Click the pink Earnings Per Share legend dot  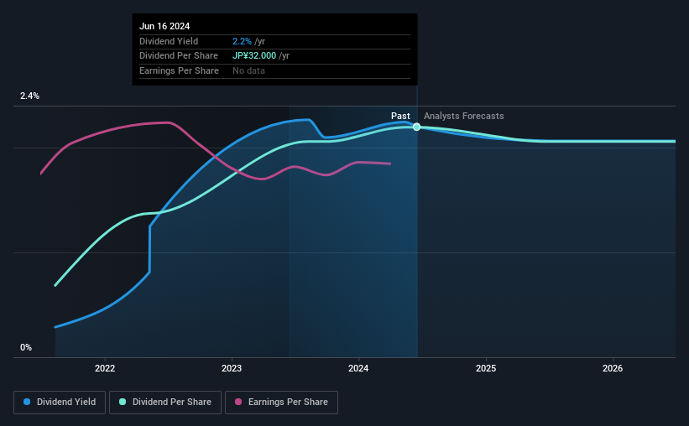click(x=238, y=402)
